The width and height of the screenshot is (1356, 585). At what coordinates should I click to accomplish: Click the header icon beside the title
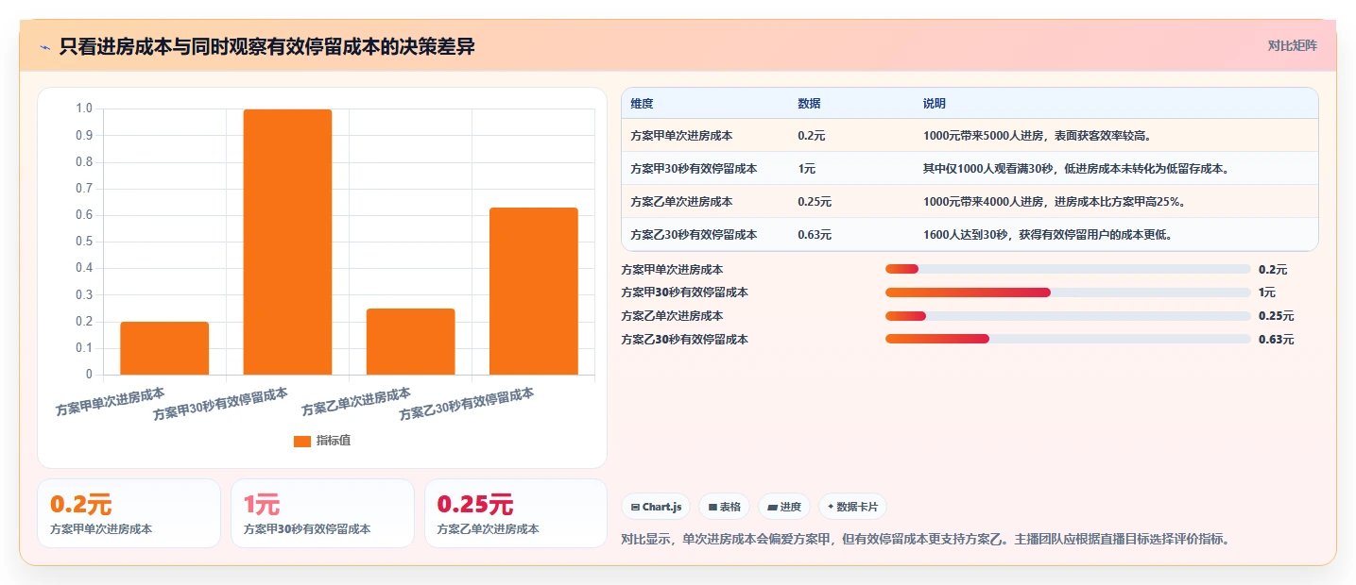point(45,47)
